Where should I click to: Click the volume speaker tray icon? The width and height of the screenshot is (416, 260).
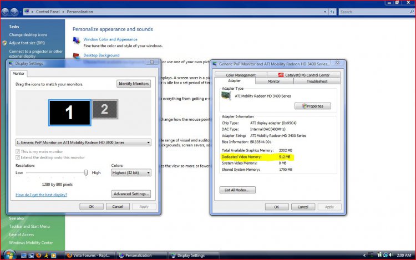coord(391,255)
